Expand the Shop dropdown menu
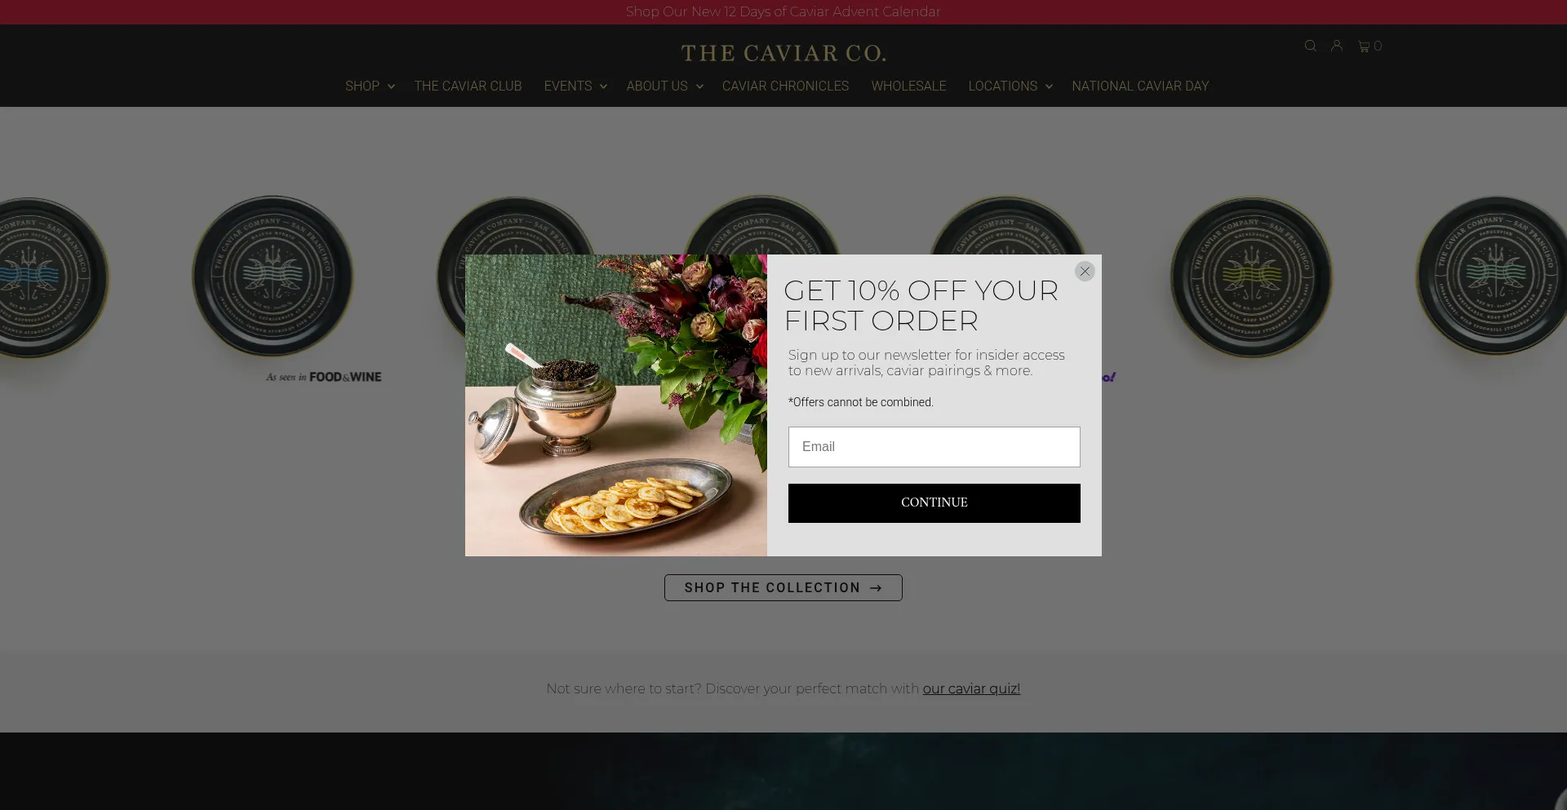The height and width of the screenshot is (810, 1567). pyautogui.click(x=370, y=86)
